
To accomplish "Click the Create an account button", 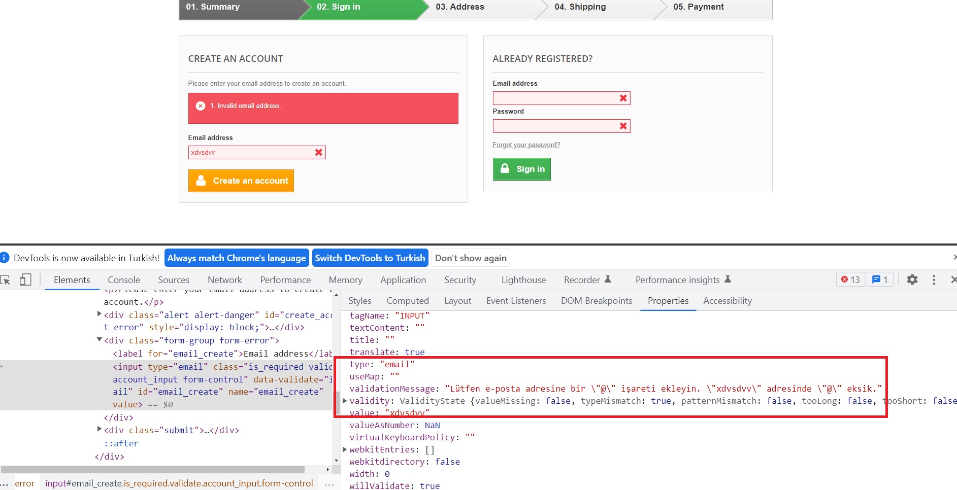I will [x=241, y=181].
